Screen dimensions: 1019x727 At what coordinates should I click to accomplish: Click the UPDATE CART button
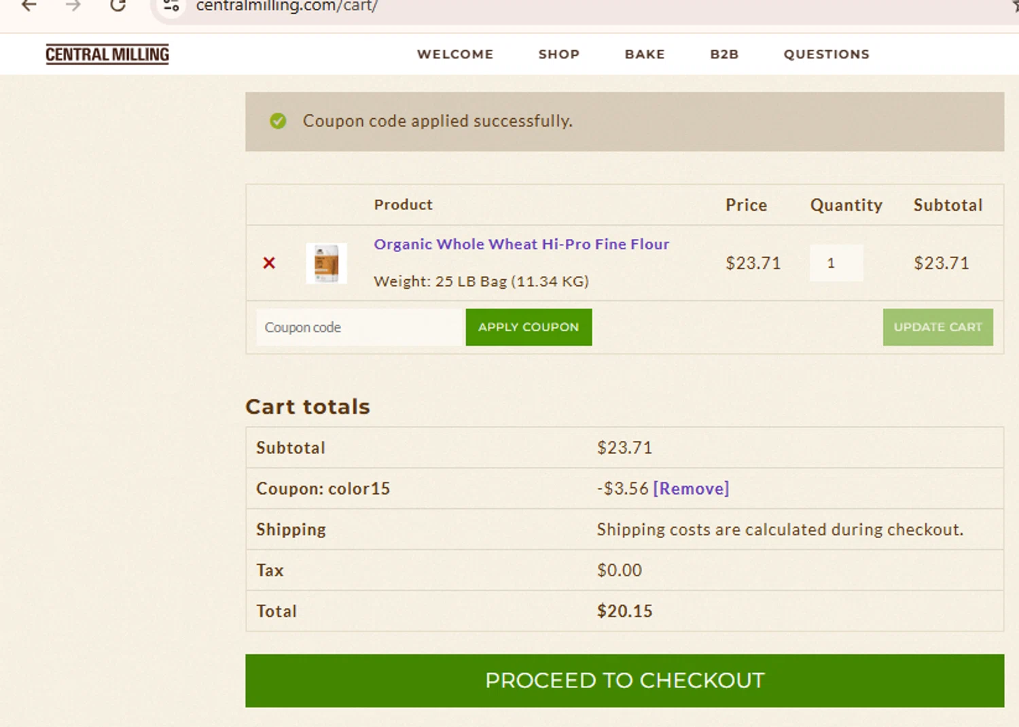pos(937,327)
